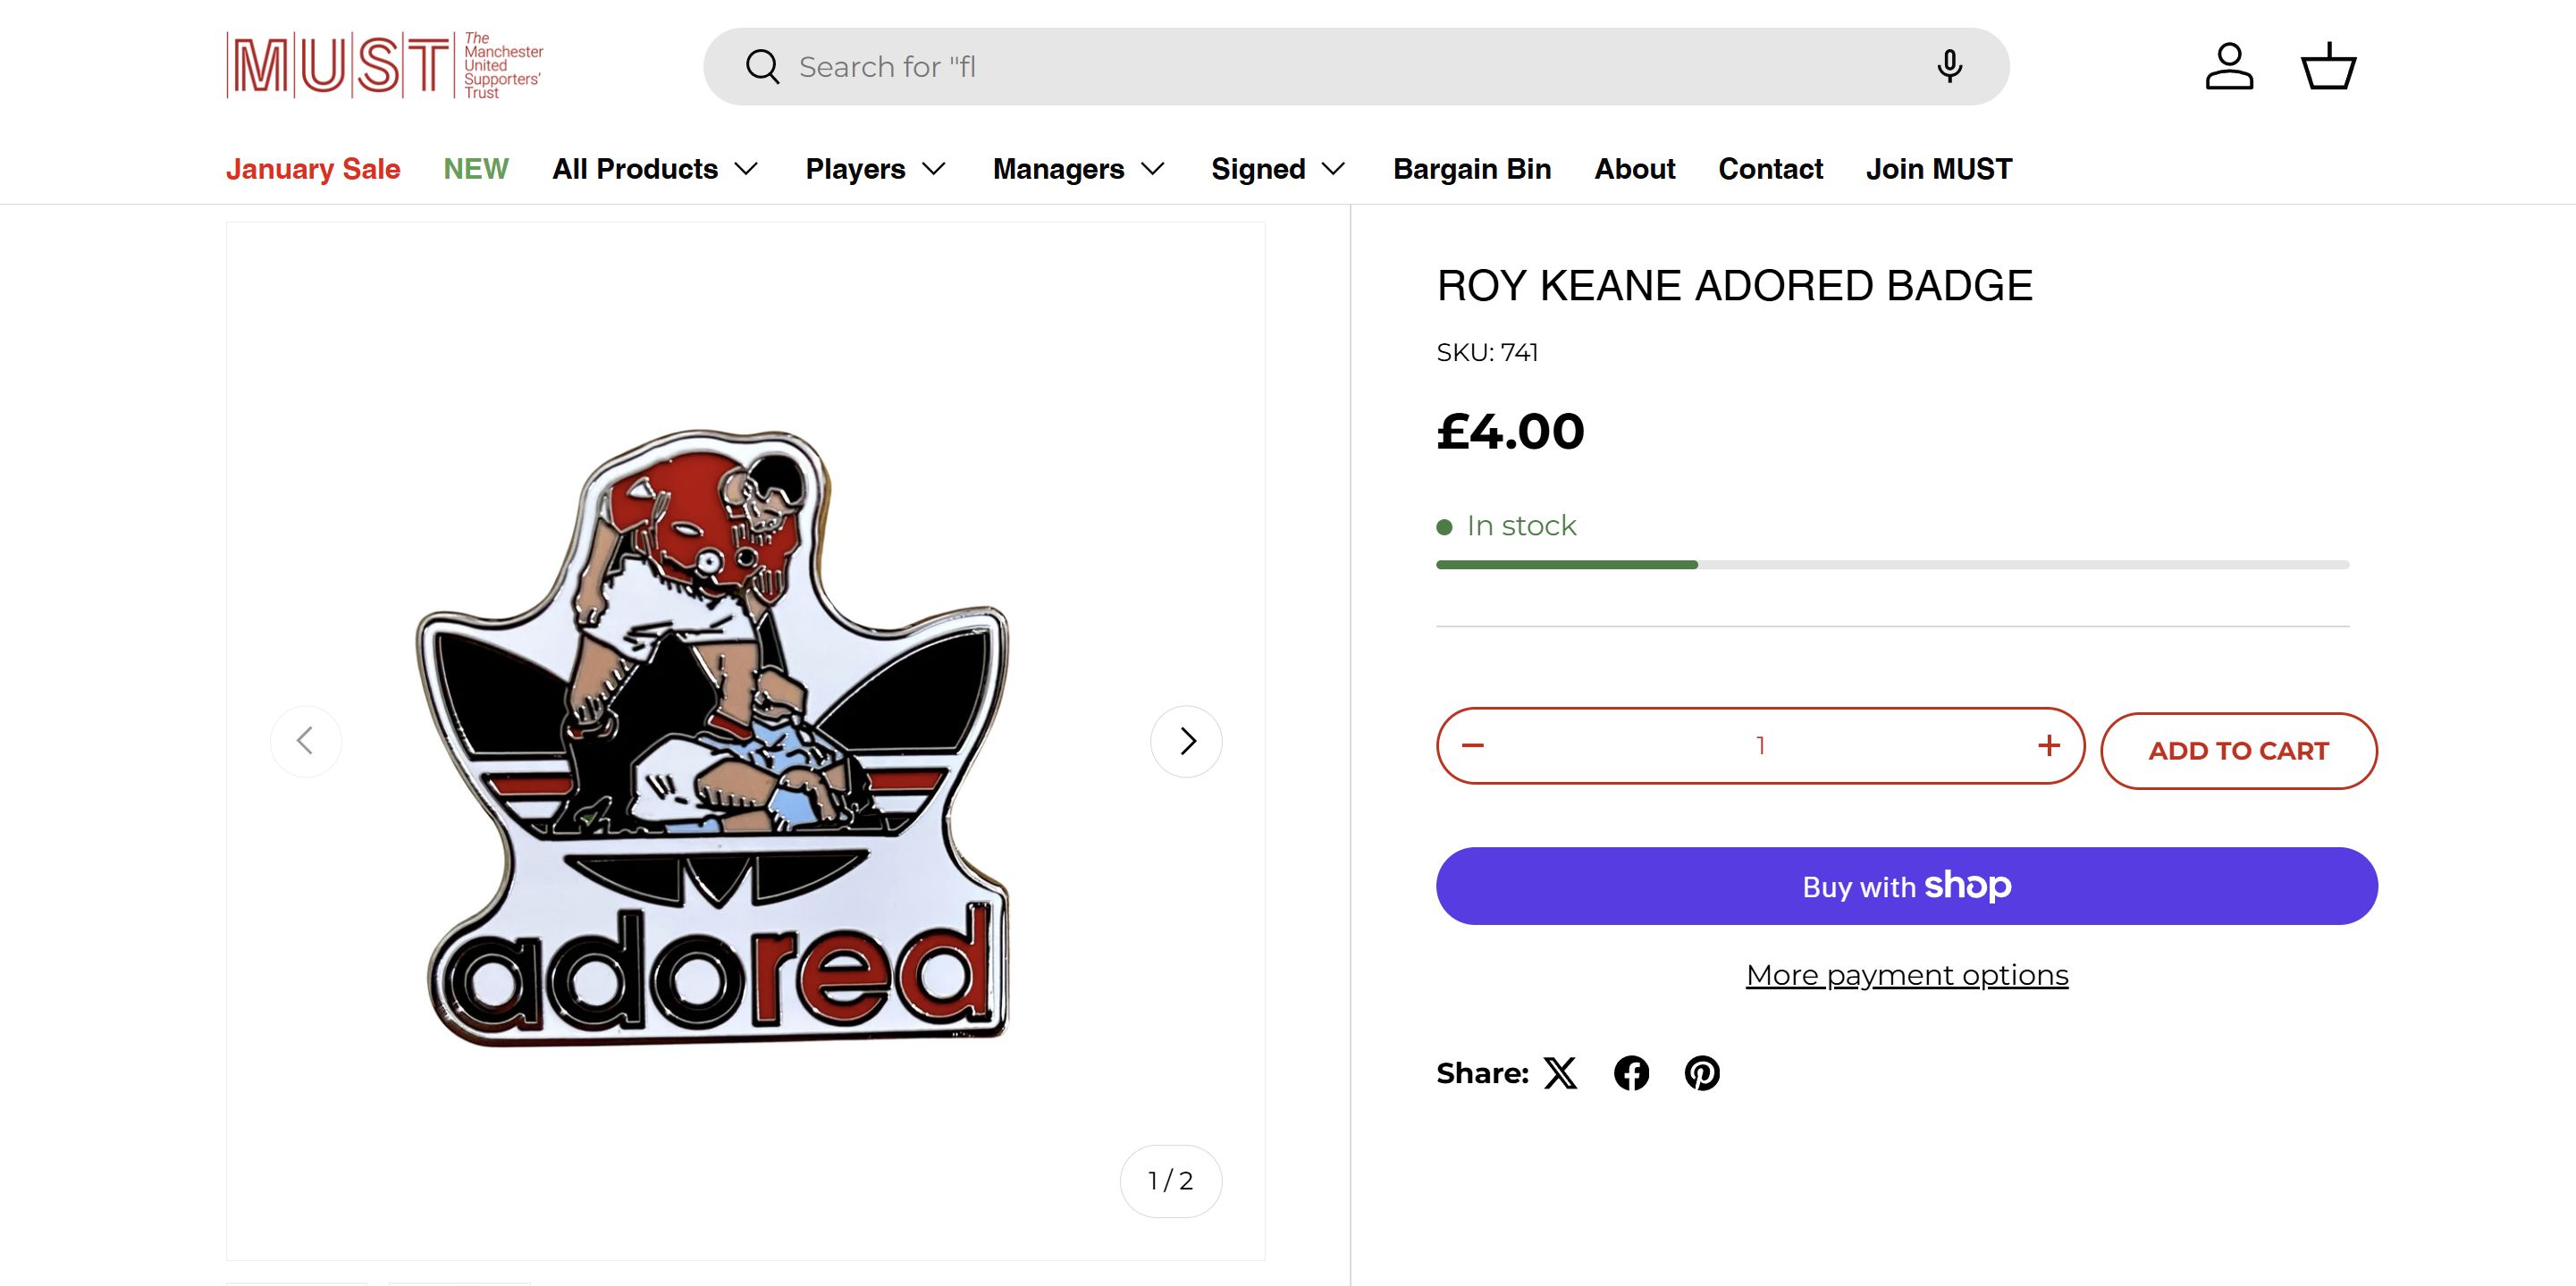Show previous product image arrow
Image resolution: width=2576 pixels, height=1286 pixels.
[306, 741]
